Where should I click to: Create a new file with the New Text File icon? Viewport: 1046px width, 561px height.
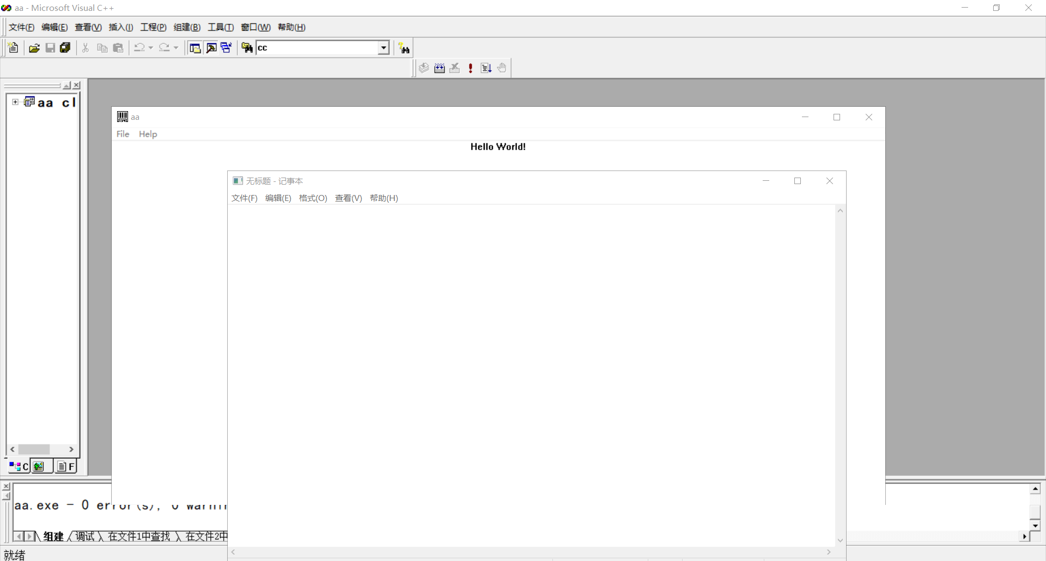tap(13, 48)
